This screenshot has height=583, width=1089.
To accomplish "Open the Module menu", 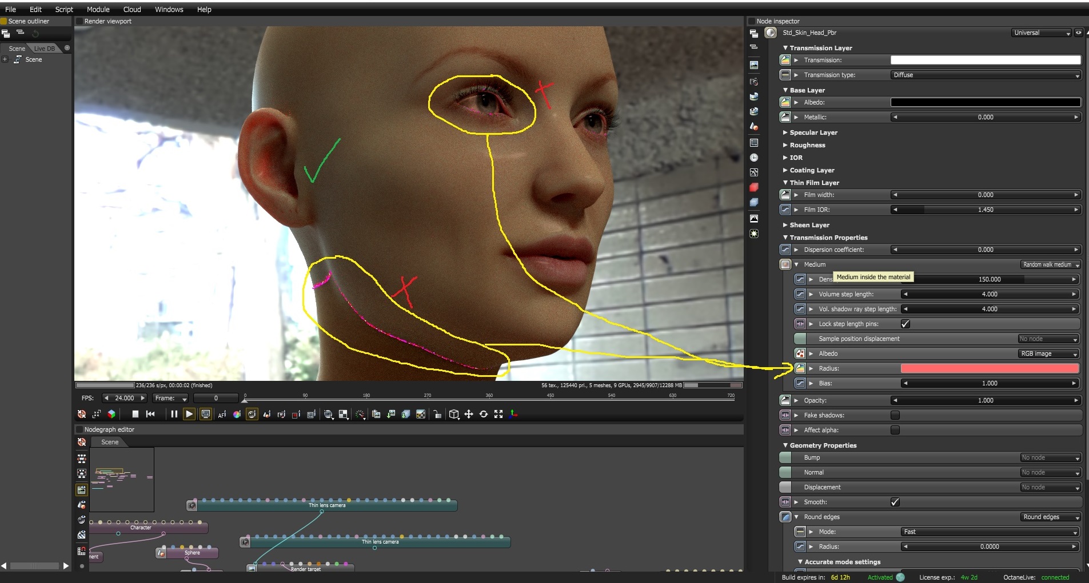I will pyautogui.click(x=98, y=9).
